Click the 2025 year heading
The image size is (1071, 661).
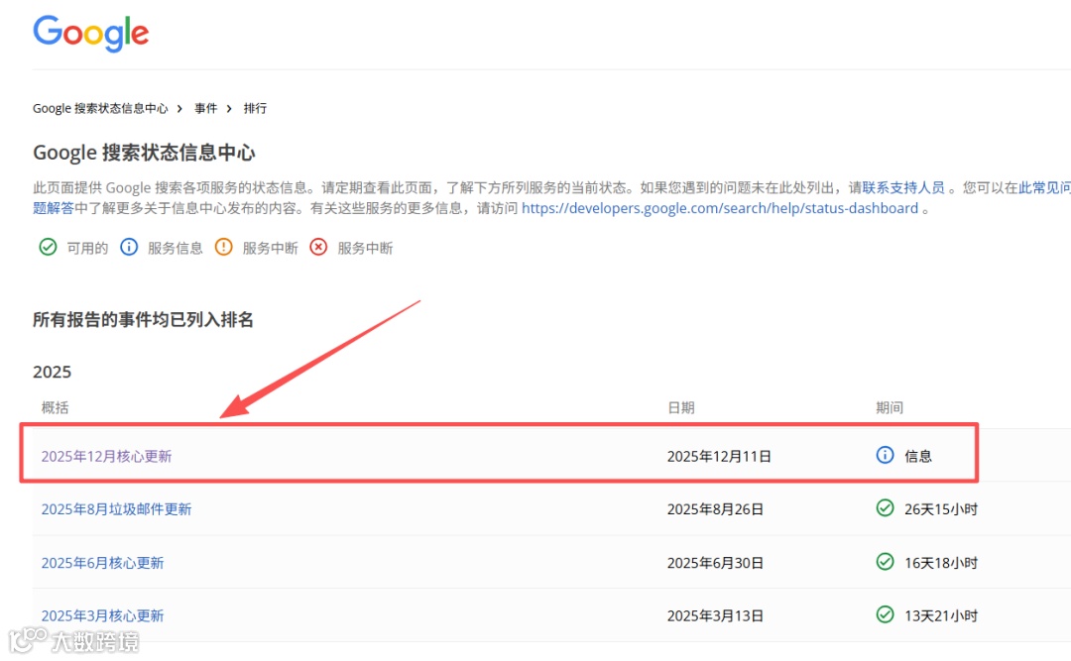[52, 372]
